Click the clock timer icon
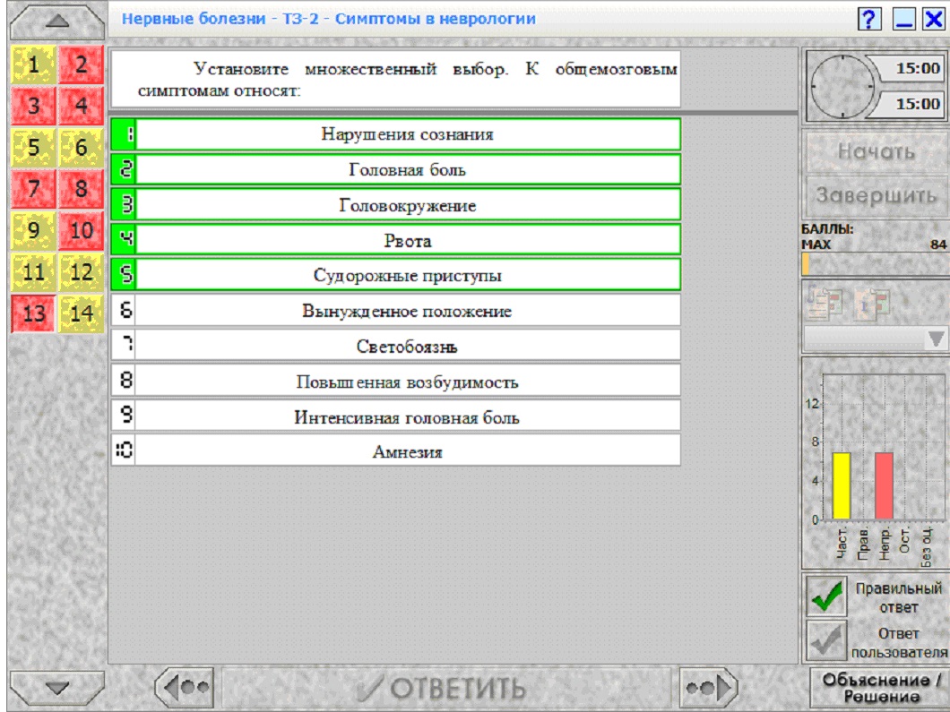This screenshot has height=712, width=950. (842, 87)
